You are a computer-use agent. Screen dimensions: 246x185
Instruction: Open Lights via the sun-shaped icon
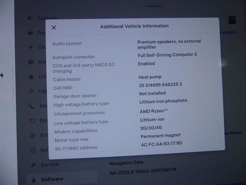click(x=31, y=91)
